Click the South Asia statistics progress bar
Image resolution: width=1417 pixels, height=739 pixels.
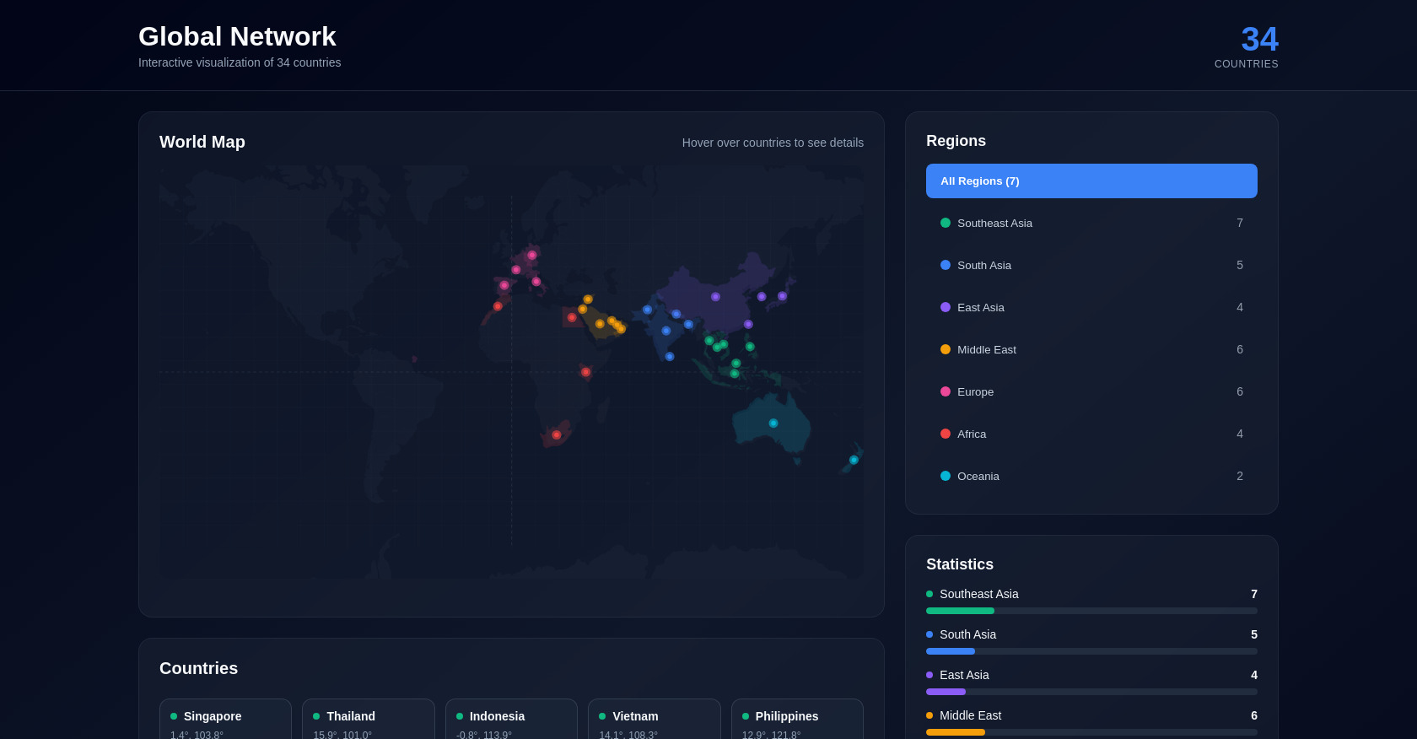tap(1091, 651)
